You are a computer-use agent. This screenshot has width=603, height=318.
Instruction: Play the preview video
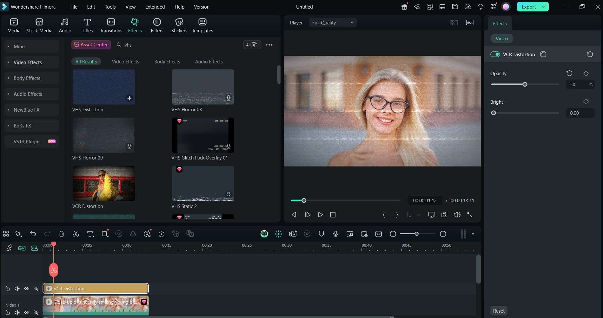pyautogui.click(x=320, y=215)
